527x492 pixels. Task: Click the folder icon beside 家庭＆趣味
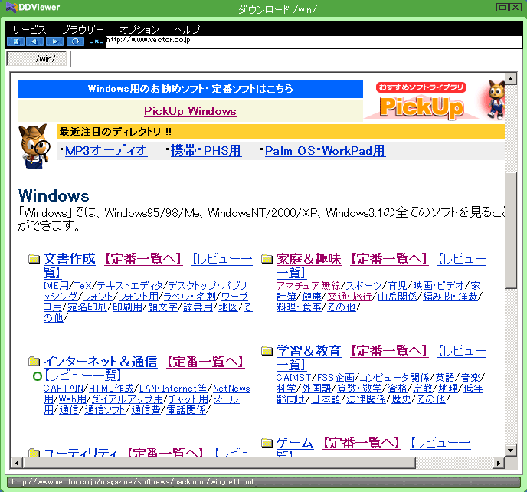click(267, 258)
